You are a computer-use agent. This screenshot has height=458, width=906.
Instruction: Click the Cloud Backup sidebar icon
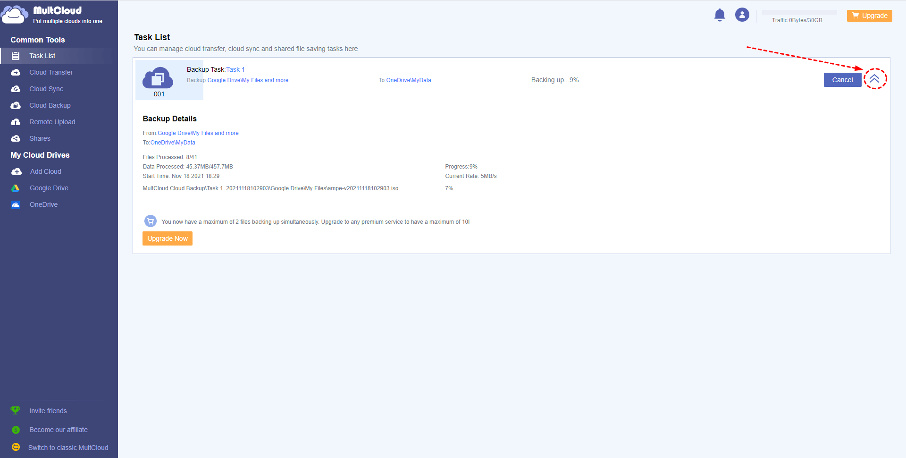[x=16, y=105]
